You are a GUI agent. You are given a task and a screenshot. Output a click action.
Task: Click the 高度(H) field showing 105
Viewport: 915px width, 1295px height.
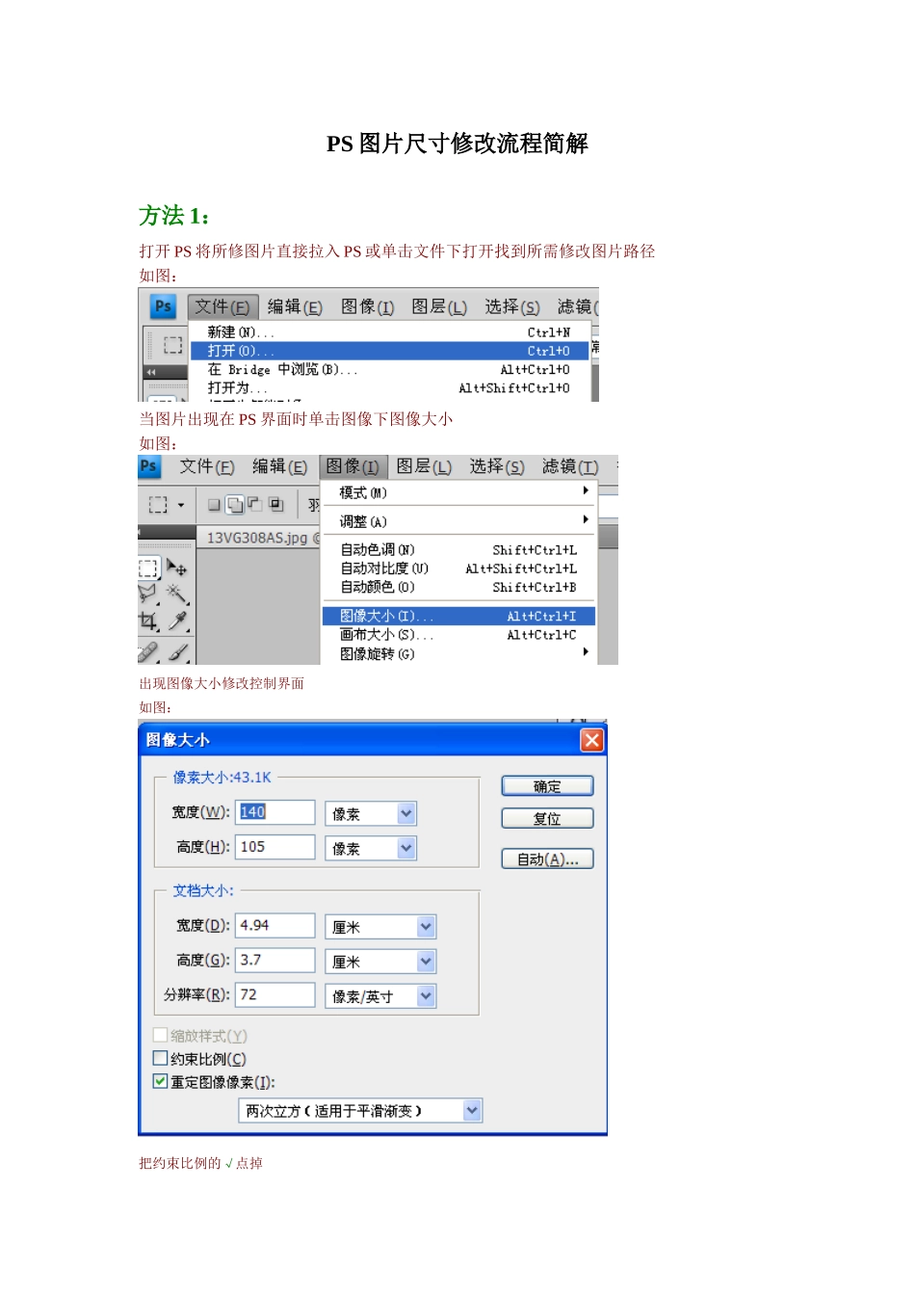click(x=275, y=847)
